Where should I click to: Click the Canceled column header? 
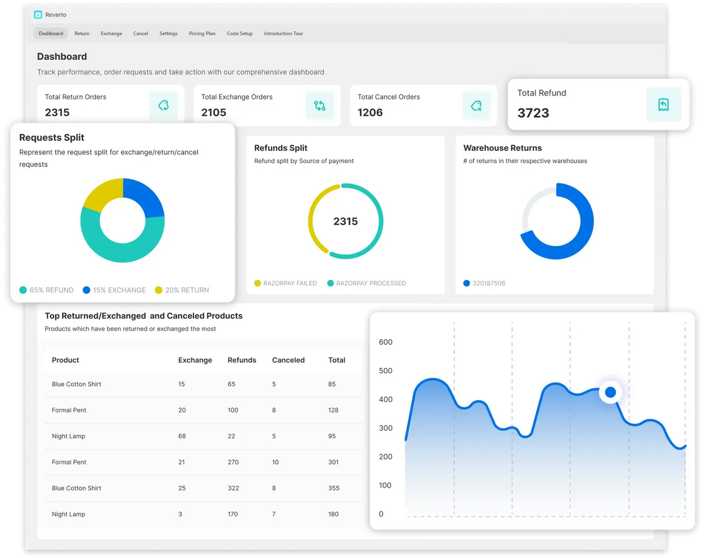pyautogui.click(x=288, y=360)
